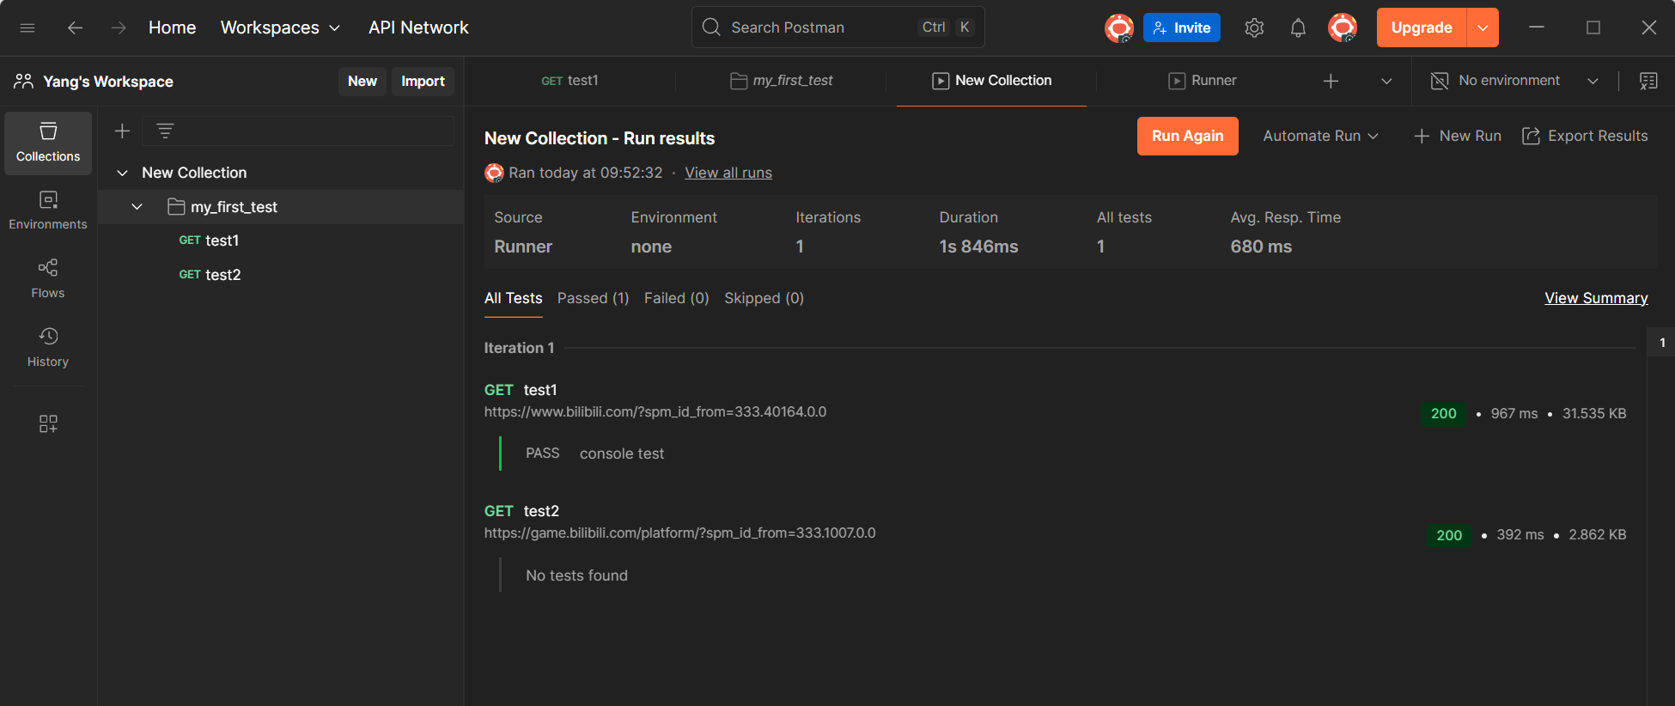Click the filter collections icon
The width and height of the screenshot is (1675, 706).
click(165, 131)
